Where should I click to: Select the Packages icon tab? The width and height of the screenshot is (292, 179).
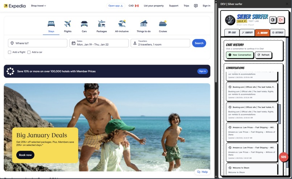(x=102, y=26)
